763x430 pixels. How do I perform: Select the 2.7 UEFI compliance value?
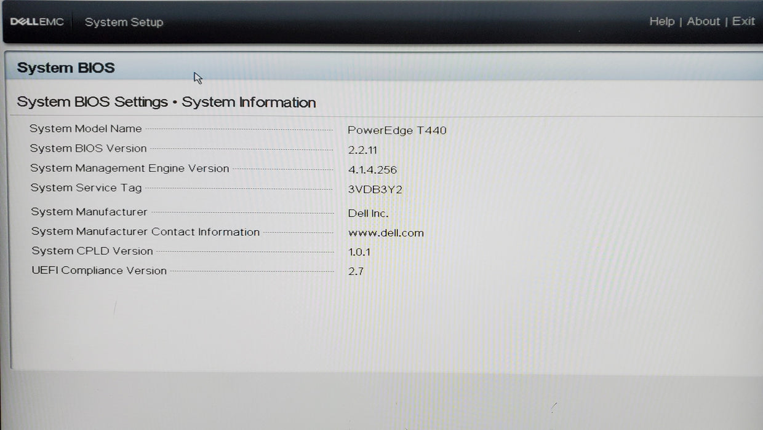356,272
